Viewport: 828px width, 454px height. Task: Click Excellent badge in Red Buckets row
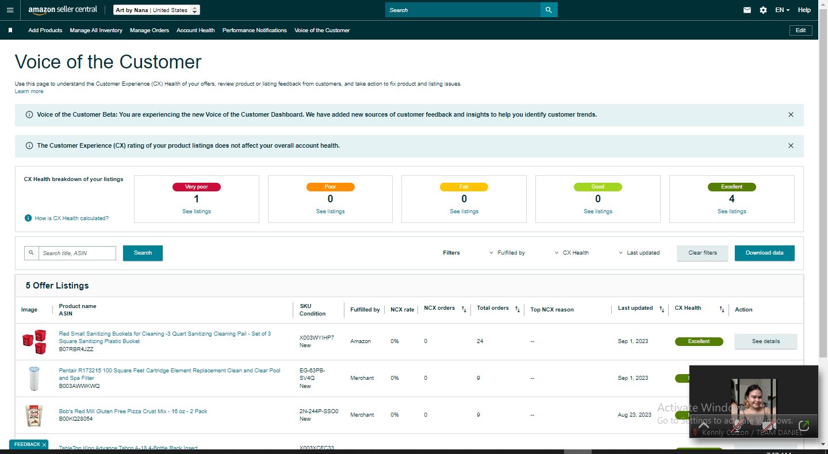[699, 341]
